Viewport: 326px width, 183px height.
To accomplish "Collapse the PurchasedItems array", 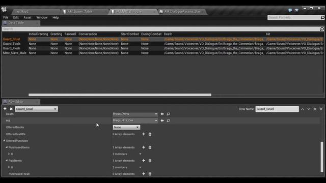I will [7, 147].
